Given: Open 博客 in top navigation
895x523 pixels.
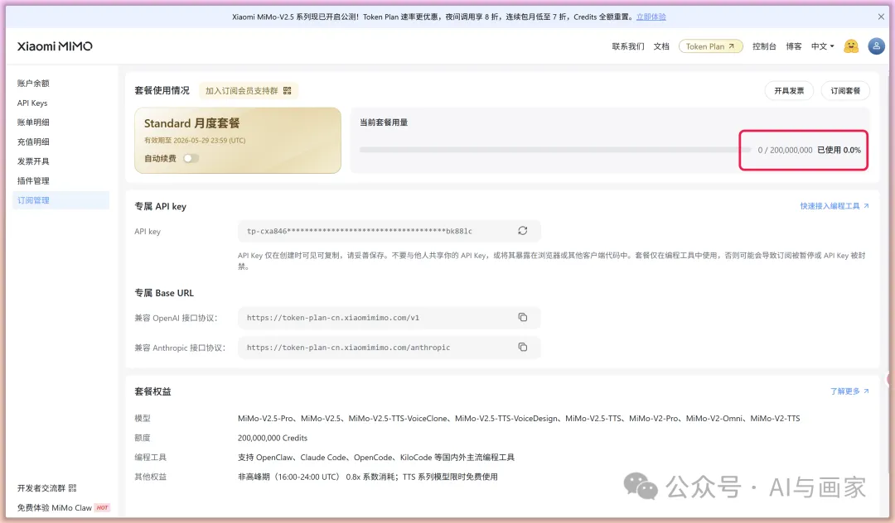Looking at the screenshot, I should click(793, 46).
